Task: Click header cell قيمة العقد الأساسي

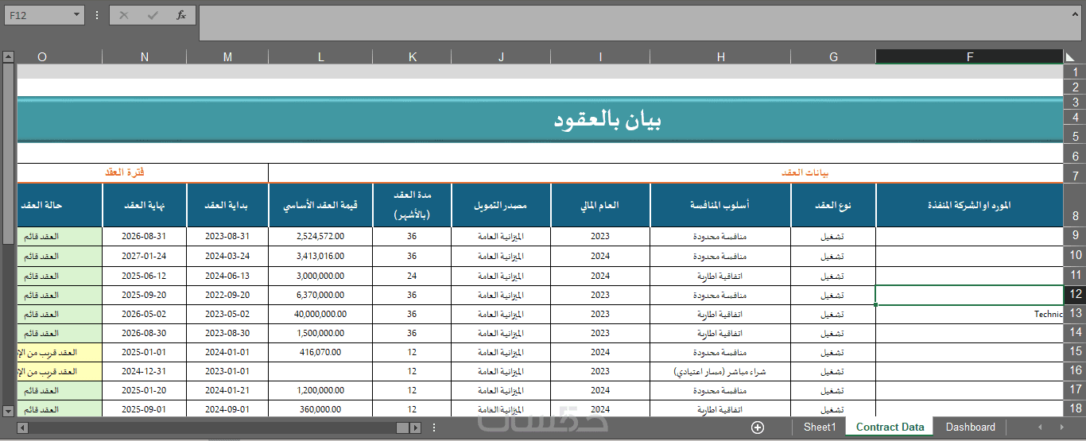Action: [x=320, y=205]
